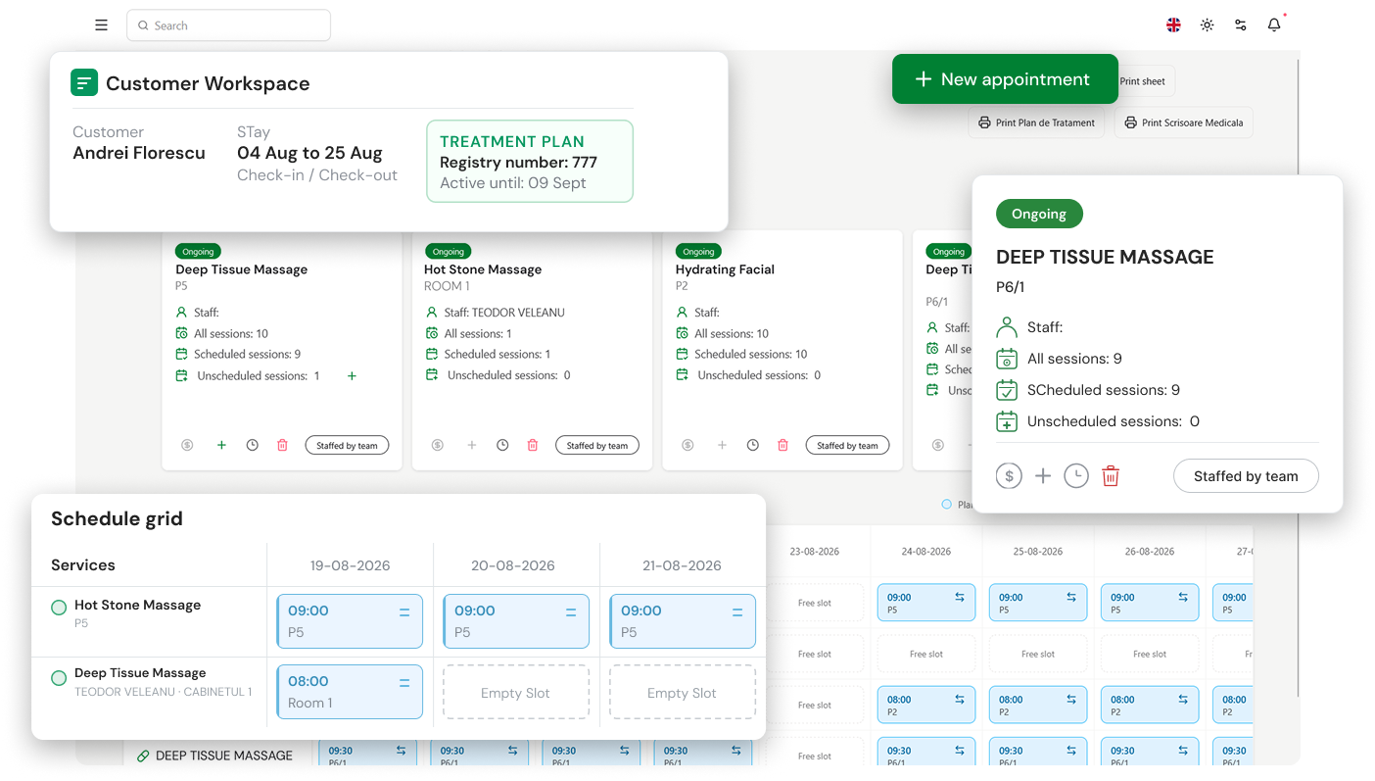Click the Customer Workspace document icon
Viewport: 1375px width, 781px height.
[84, 82]
